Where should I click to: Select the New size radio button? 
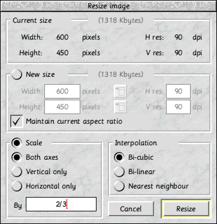click(17, 74)
